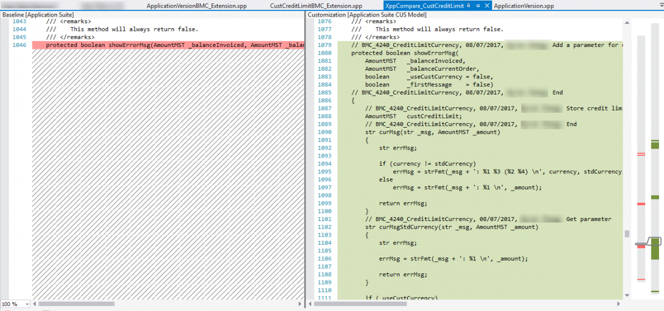The width and height of the screenshot is (664, 311).
Task: Click the preview tab icon on XppCompare_CustCreditLimit
Action: pyautogui.click(x=469, y=6)
